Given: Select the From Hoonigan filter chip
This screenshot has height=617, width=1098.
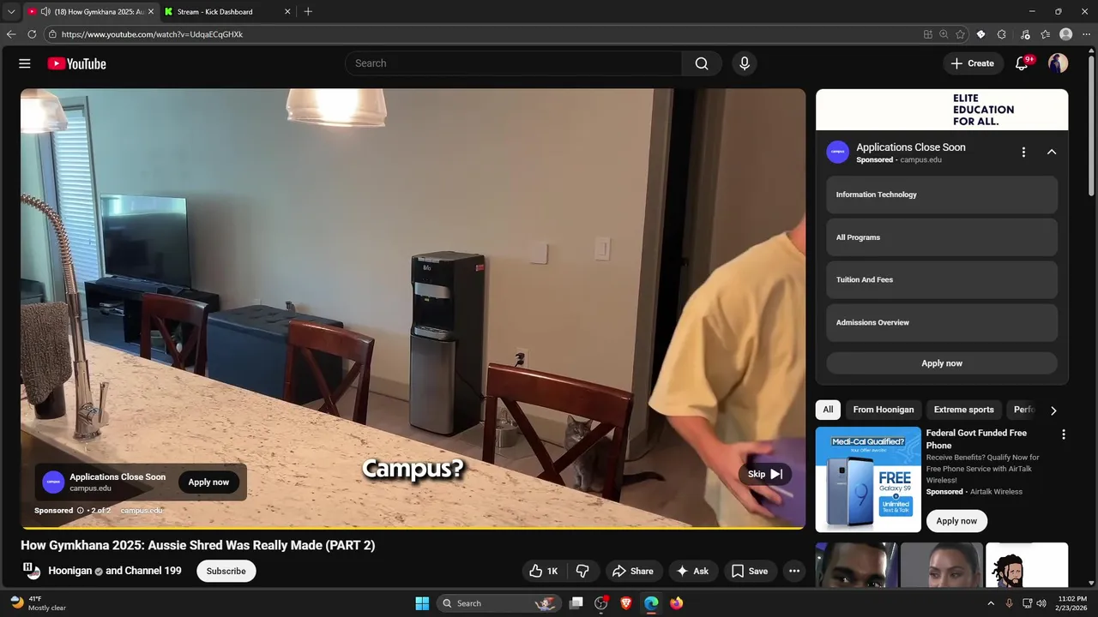Looking at the screenshot, I should 884,410.
